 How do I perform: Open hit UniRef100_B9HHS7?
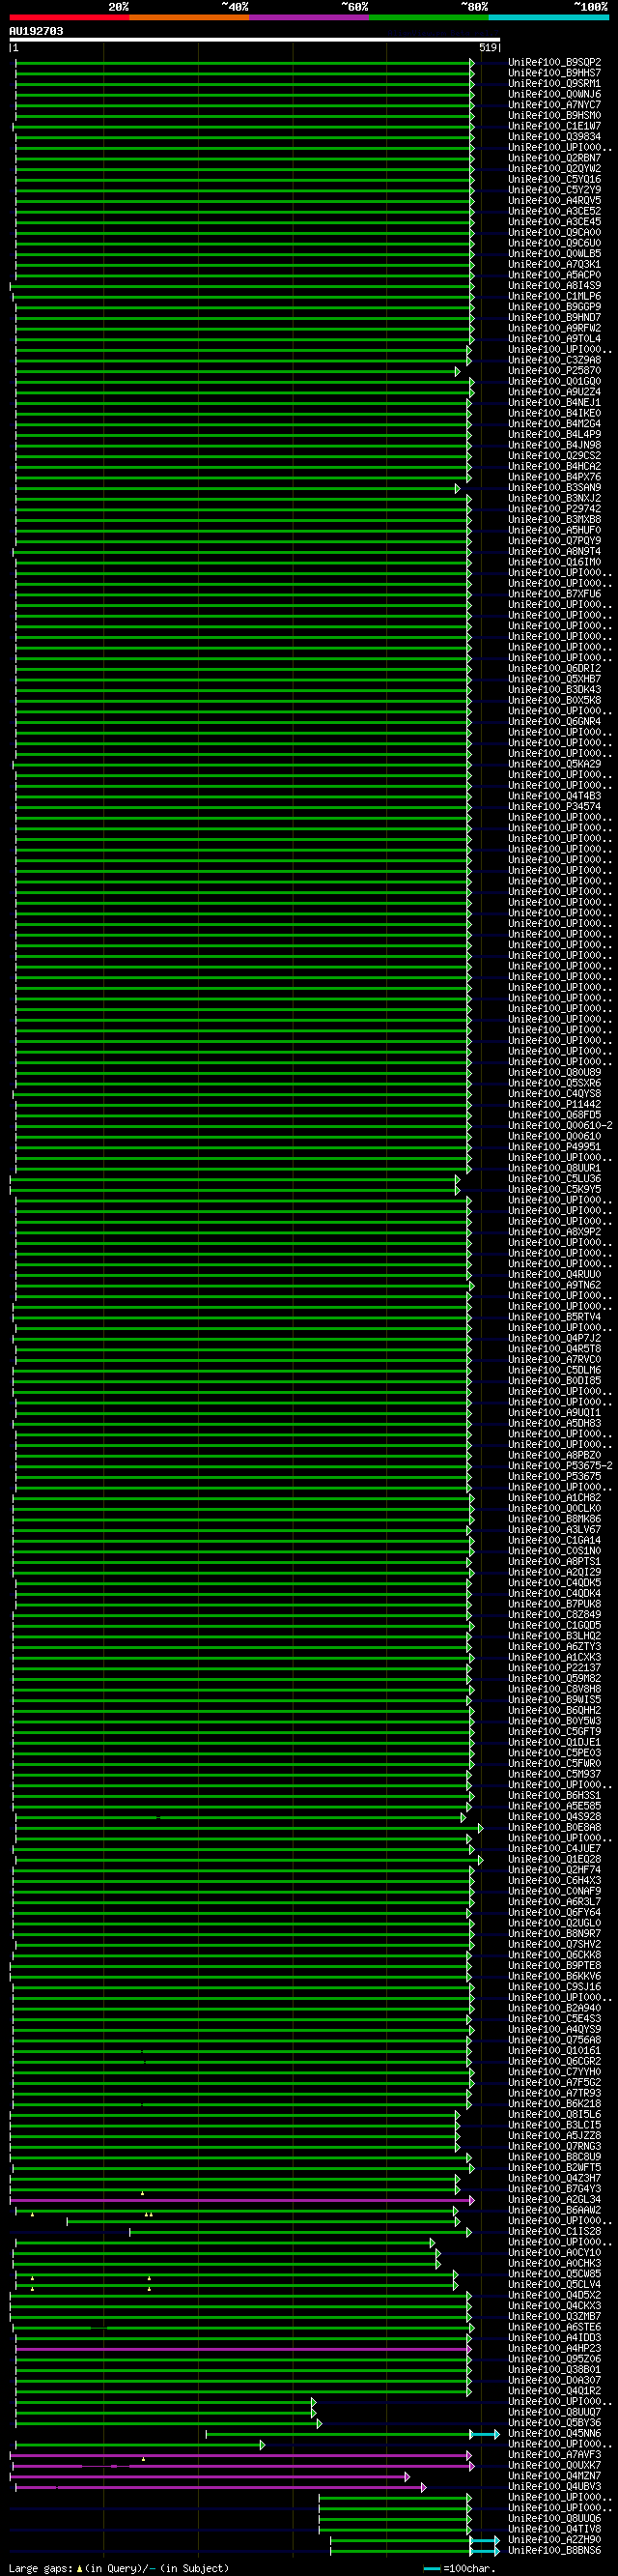click(x=554, y=73)
